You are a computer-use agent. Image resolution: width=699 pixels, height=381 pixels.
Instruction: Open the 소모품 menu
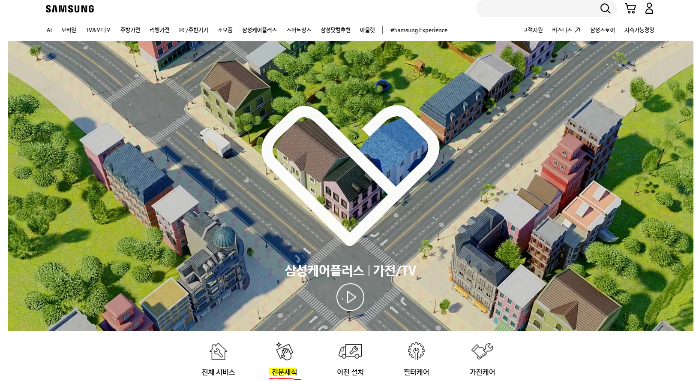click(225, 30)
